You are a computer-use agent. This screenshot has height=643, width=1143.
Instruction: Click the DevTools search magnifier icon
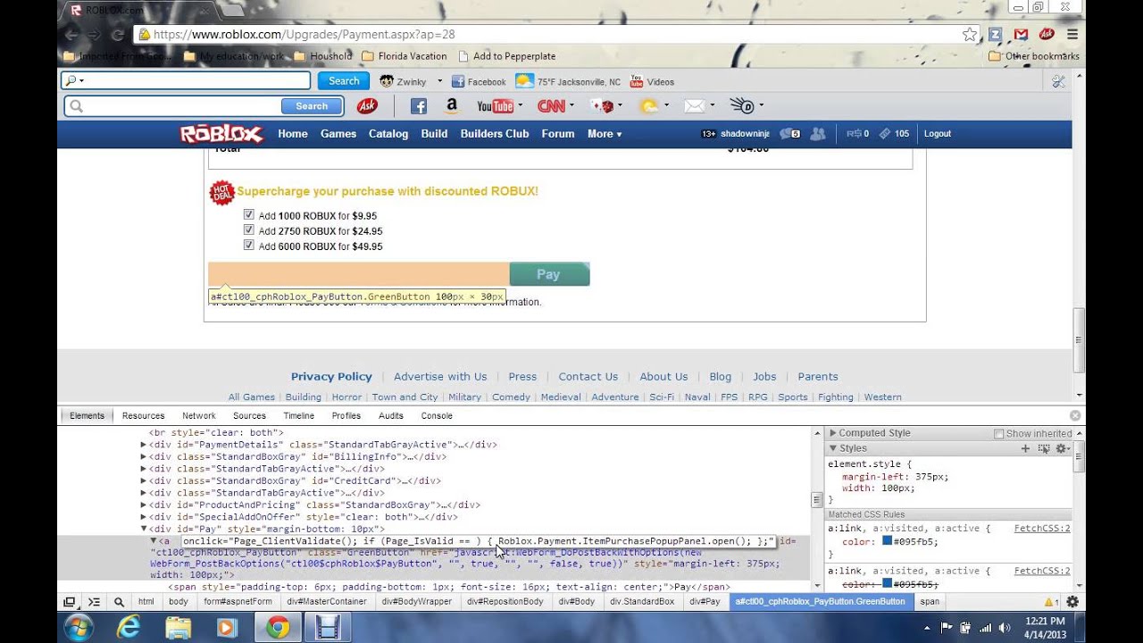[x=119, y=602]
